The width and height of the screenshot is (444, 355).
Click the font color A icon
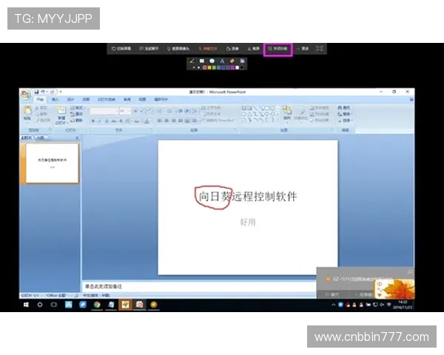pos(147,121)
